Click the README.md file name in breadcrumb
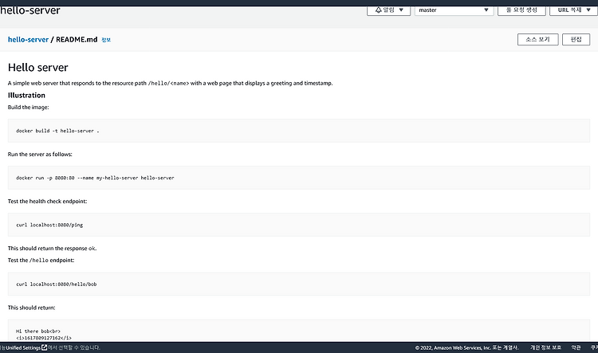The width and height of the screenshot is (598, 353). click(x=77, y=40)
